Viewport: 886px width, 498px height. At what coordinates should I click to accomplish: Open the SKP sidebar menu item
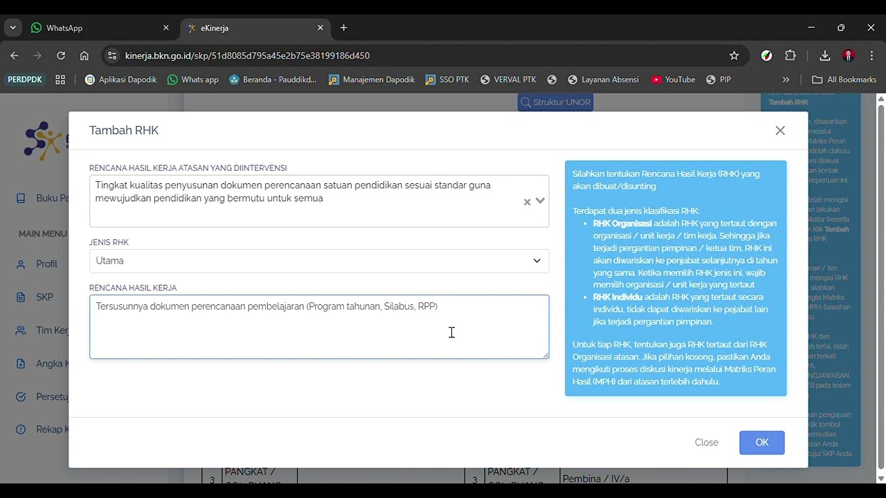pyautogui.click(x=36, y=297)
